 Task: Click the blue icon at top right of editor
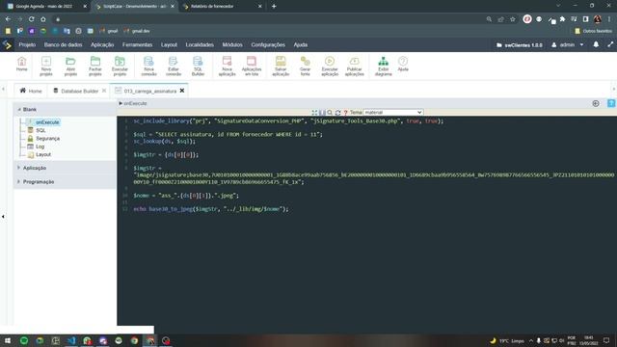click(x=611, y=103)
